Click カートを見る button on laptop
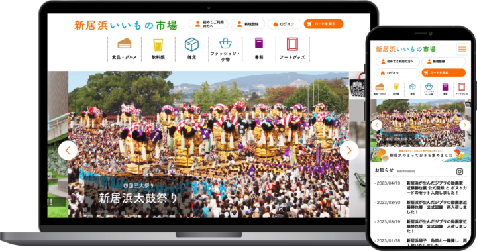 tap(323, 24)
